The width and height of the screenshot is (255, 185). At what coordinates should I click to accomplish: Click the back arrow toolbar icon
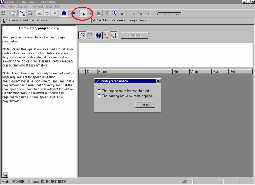(73, 13)
